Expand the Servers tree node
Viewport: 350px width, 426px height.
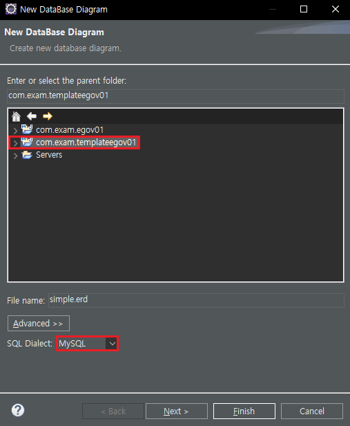coord(15,156)
